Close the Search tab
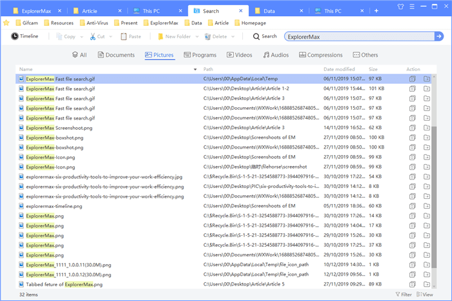Image resolution: width=452 pixels, height=301 pixels. click(x=241, y=11)
